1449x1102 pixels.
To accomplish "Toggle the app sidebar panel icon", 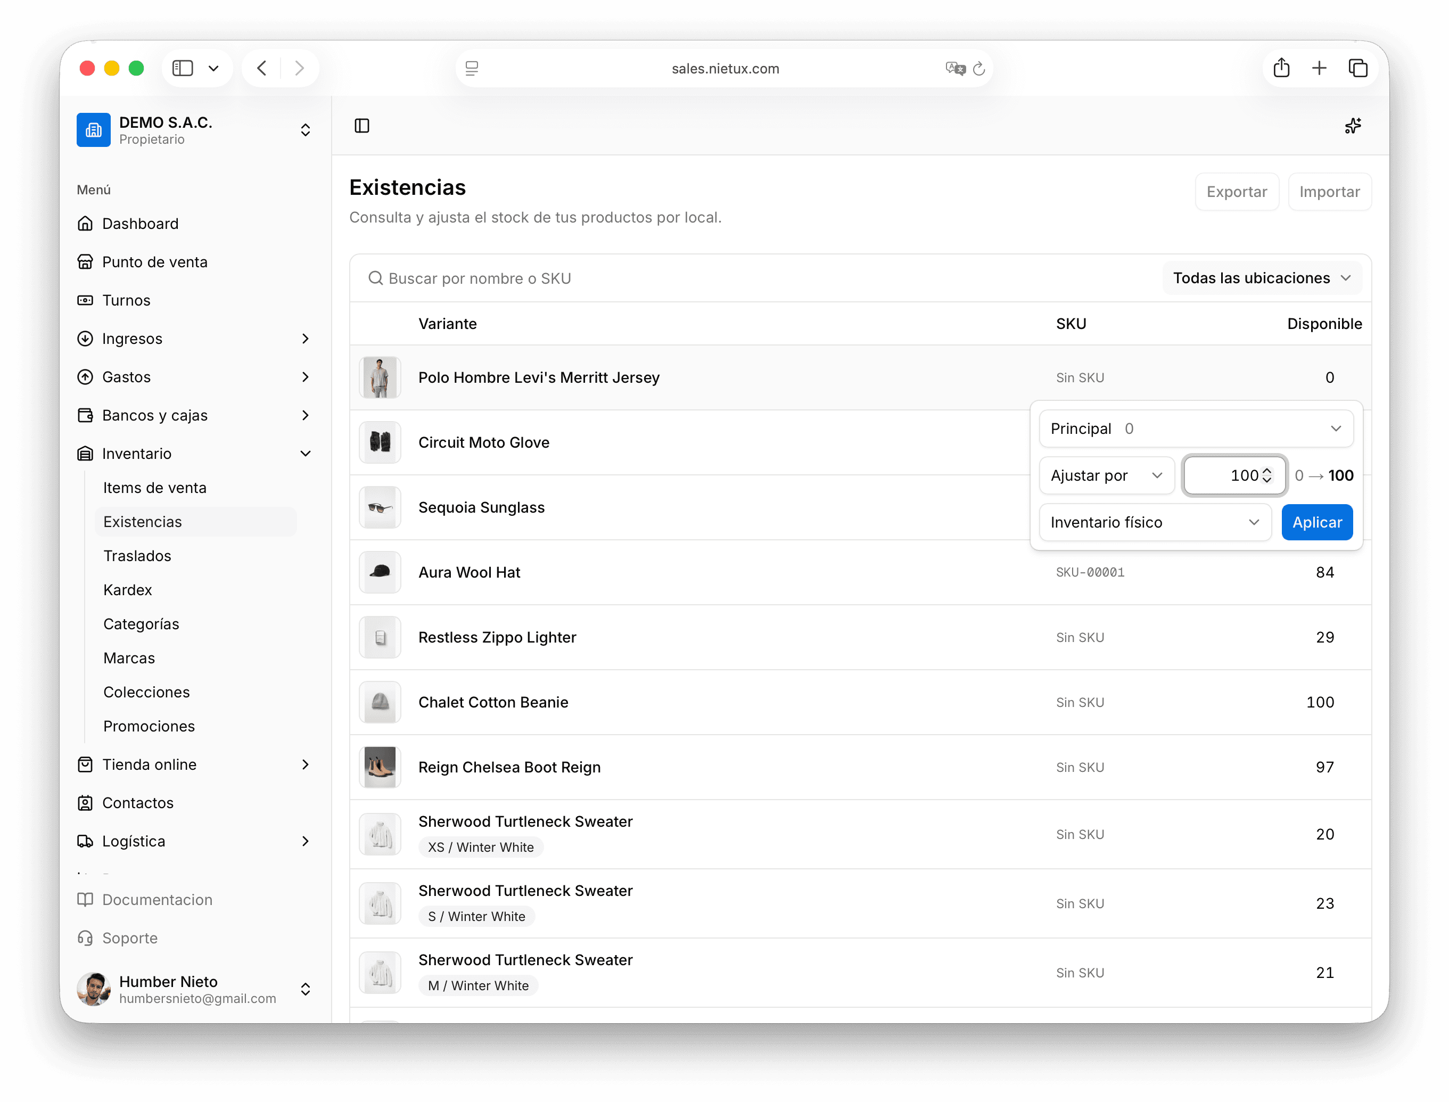I will coord(361,125).
